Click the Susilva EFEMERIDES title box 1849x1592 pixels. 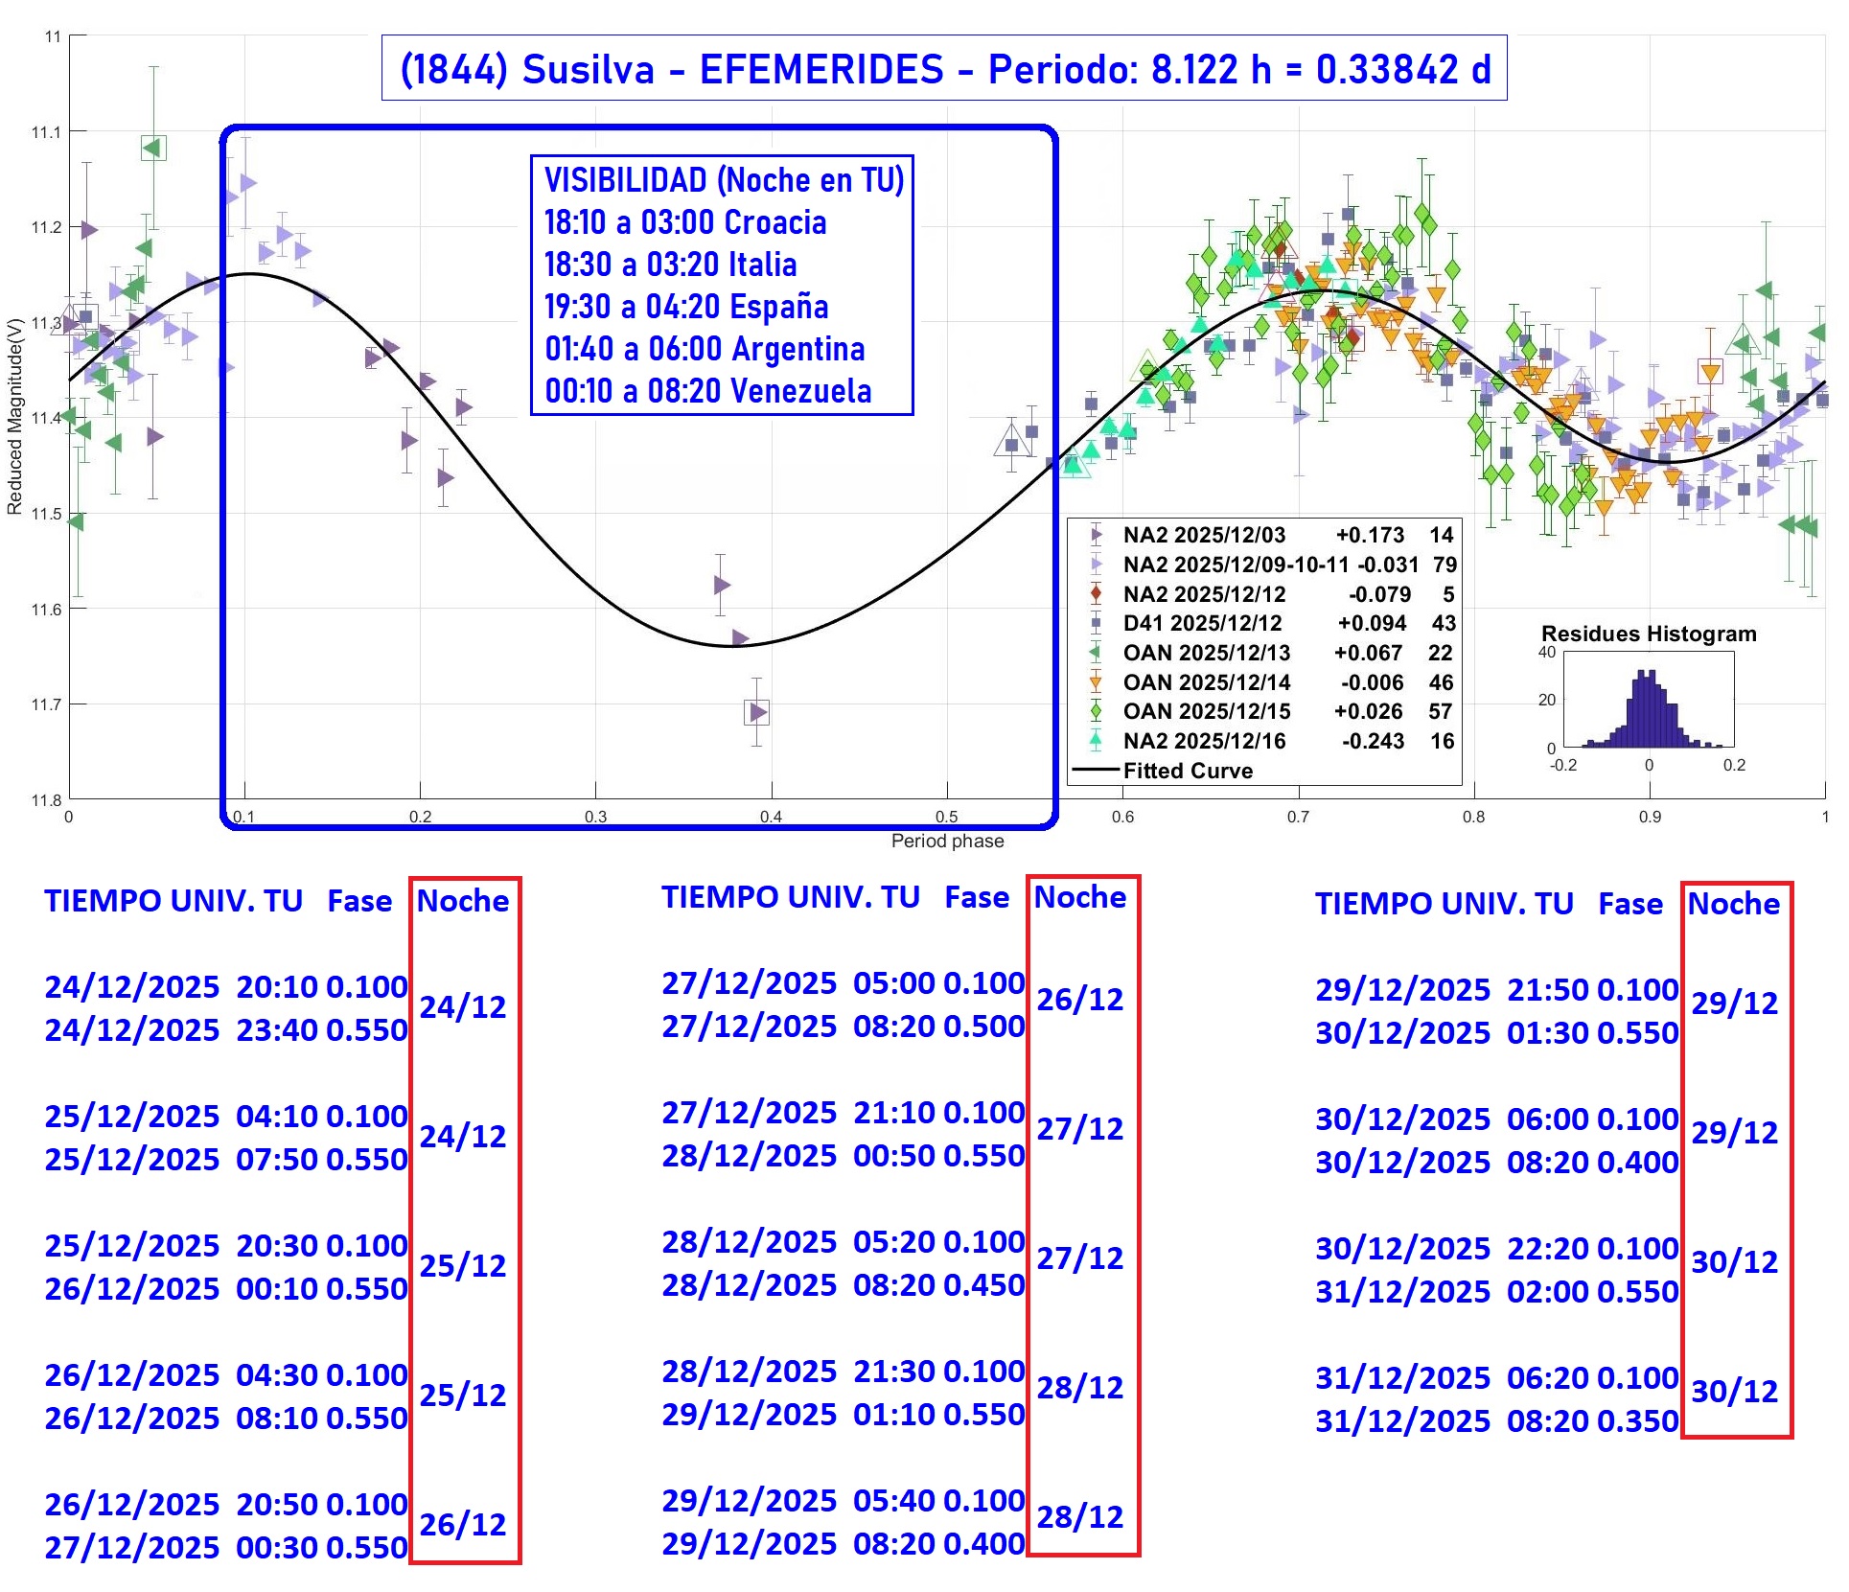(944, 69)
